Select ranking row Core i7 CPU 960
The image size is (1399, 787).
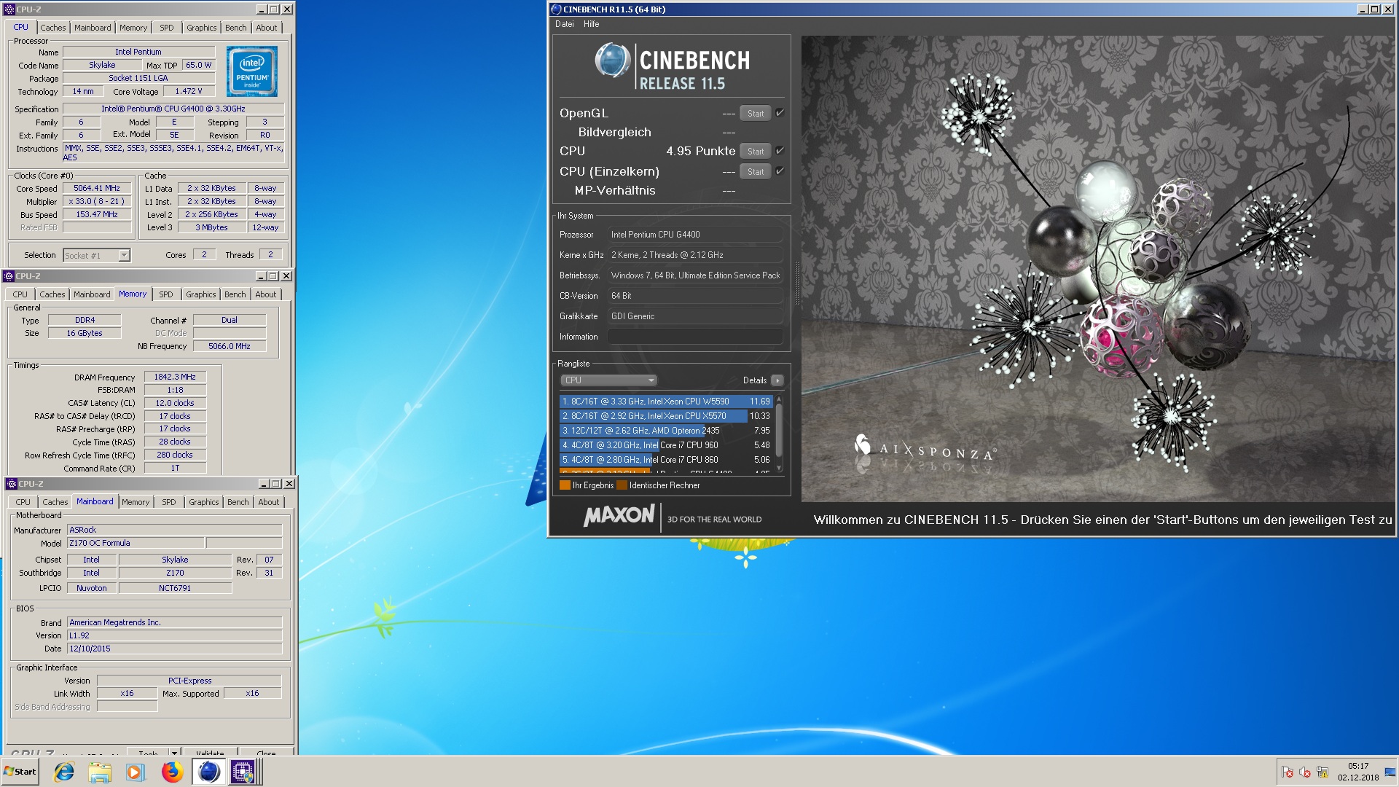(665, 445)
